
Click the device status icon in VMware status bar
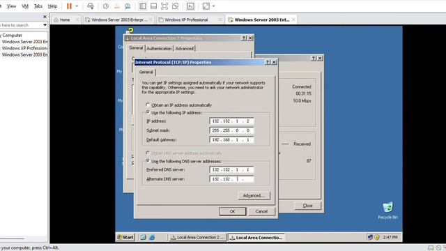(431, 248)
